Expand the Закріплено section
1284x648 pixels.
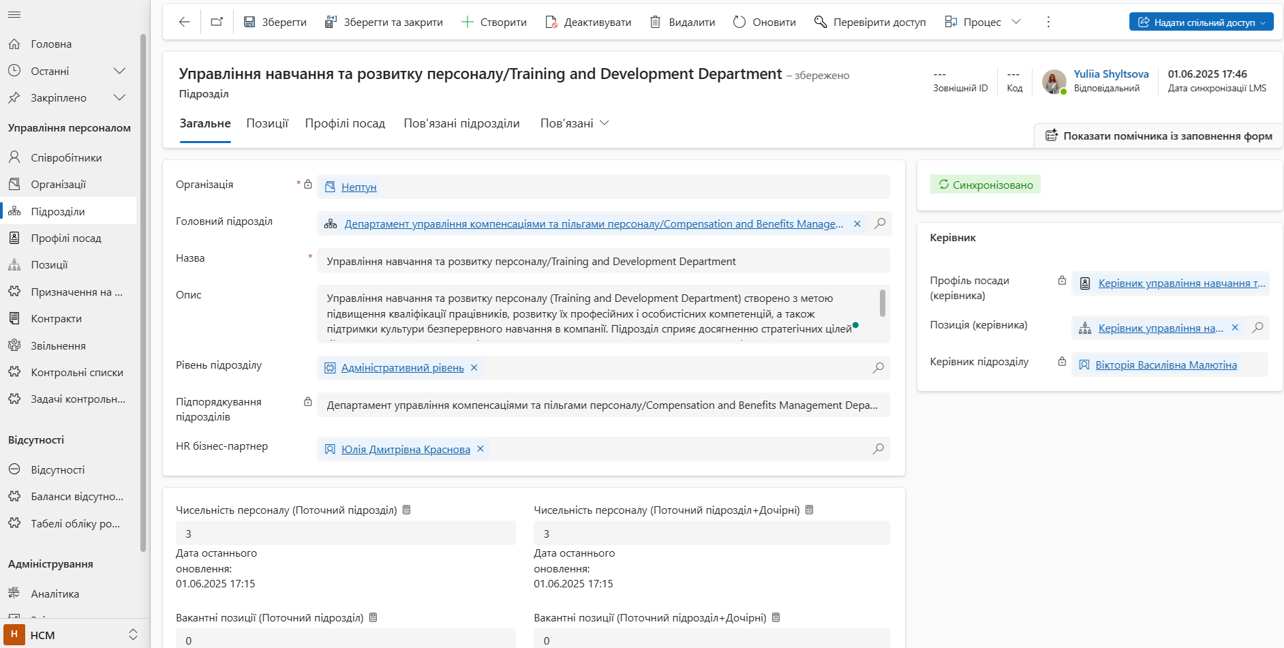click(x=119, y=97)
